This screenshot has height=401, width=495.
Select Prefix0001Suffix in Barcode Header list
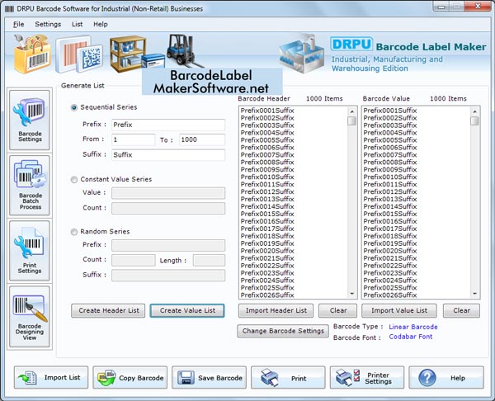click(x=267, y=111)
